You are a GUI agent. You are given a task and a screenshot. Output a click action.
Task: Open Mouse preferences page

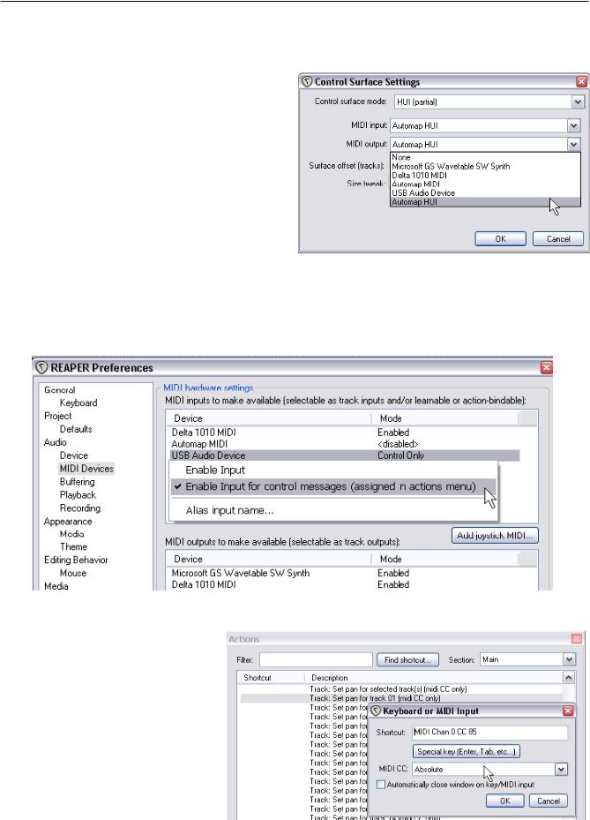(x=73, y=573)
